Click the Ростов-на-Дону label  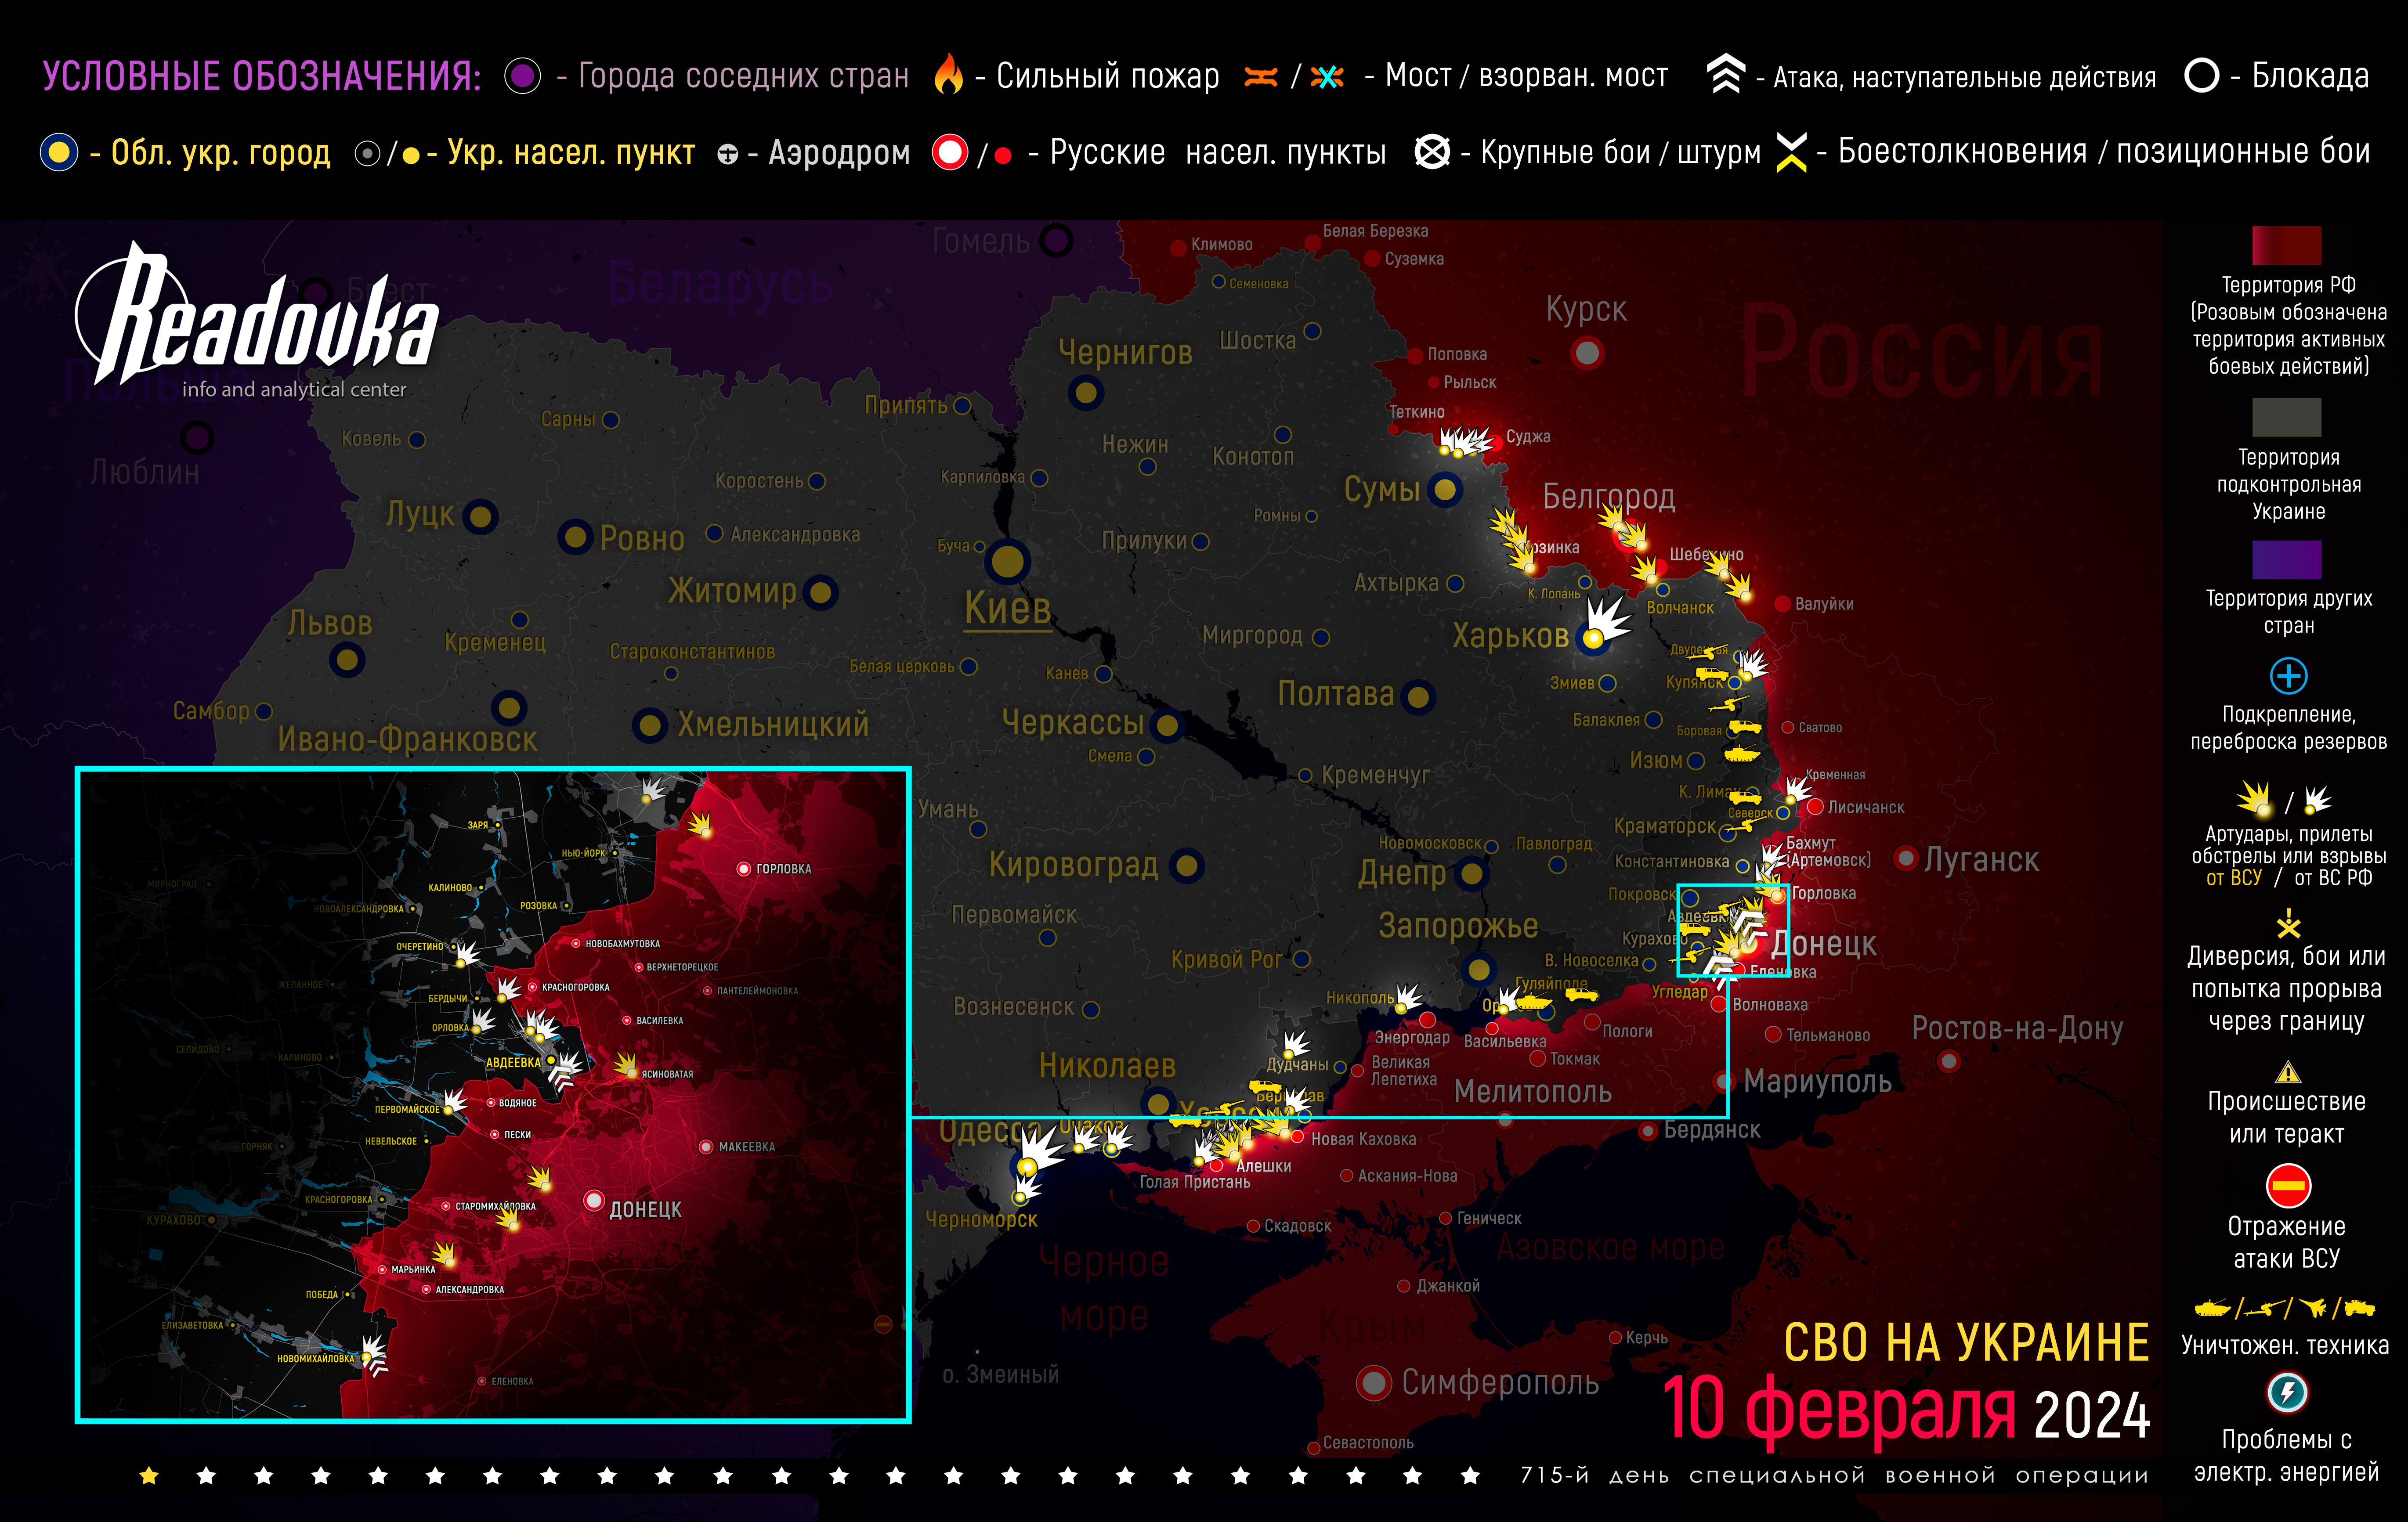2017,1028
